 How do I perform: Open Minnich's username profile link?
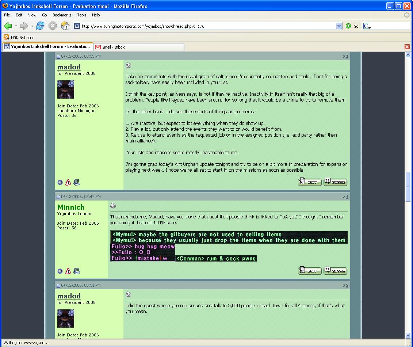tap(71, 207)
